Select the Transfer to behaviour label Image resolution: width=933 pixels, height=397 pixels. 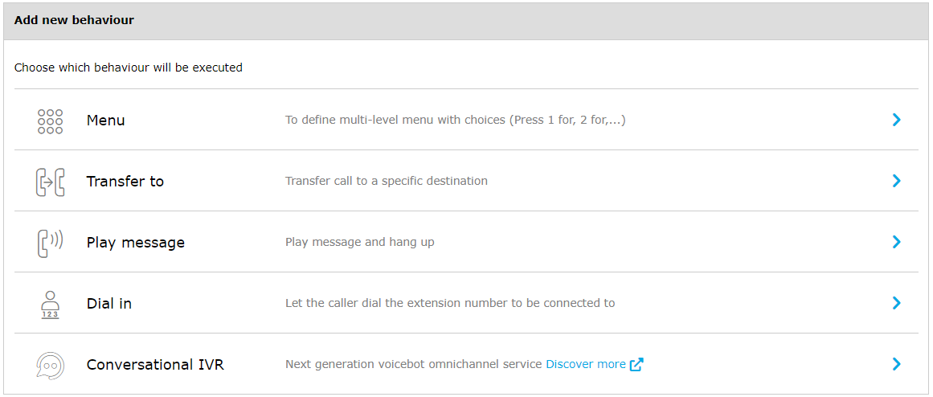(x=125, y=182)
